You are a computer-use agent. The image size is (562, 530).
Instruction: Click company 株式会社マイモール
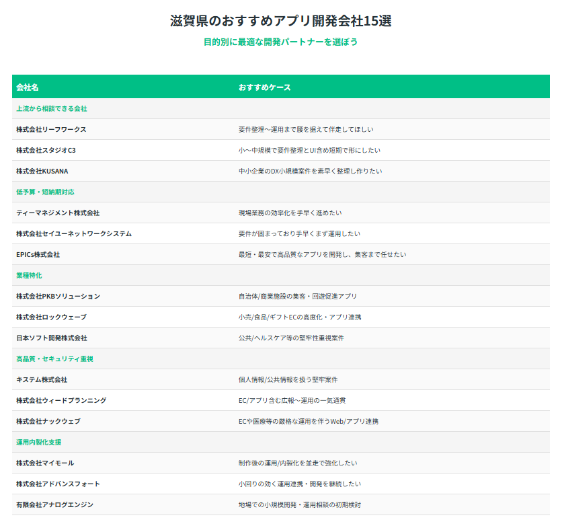pos(45,463)
